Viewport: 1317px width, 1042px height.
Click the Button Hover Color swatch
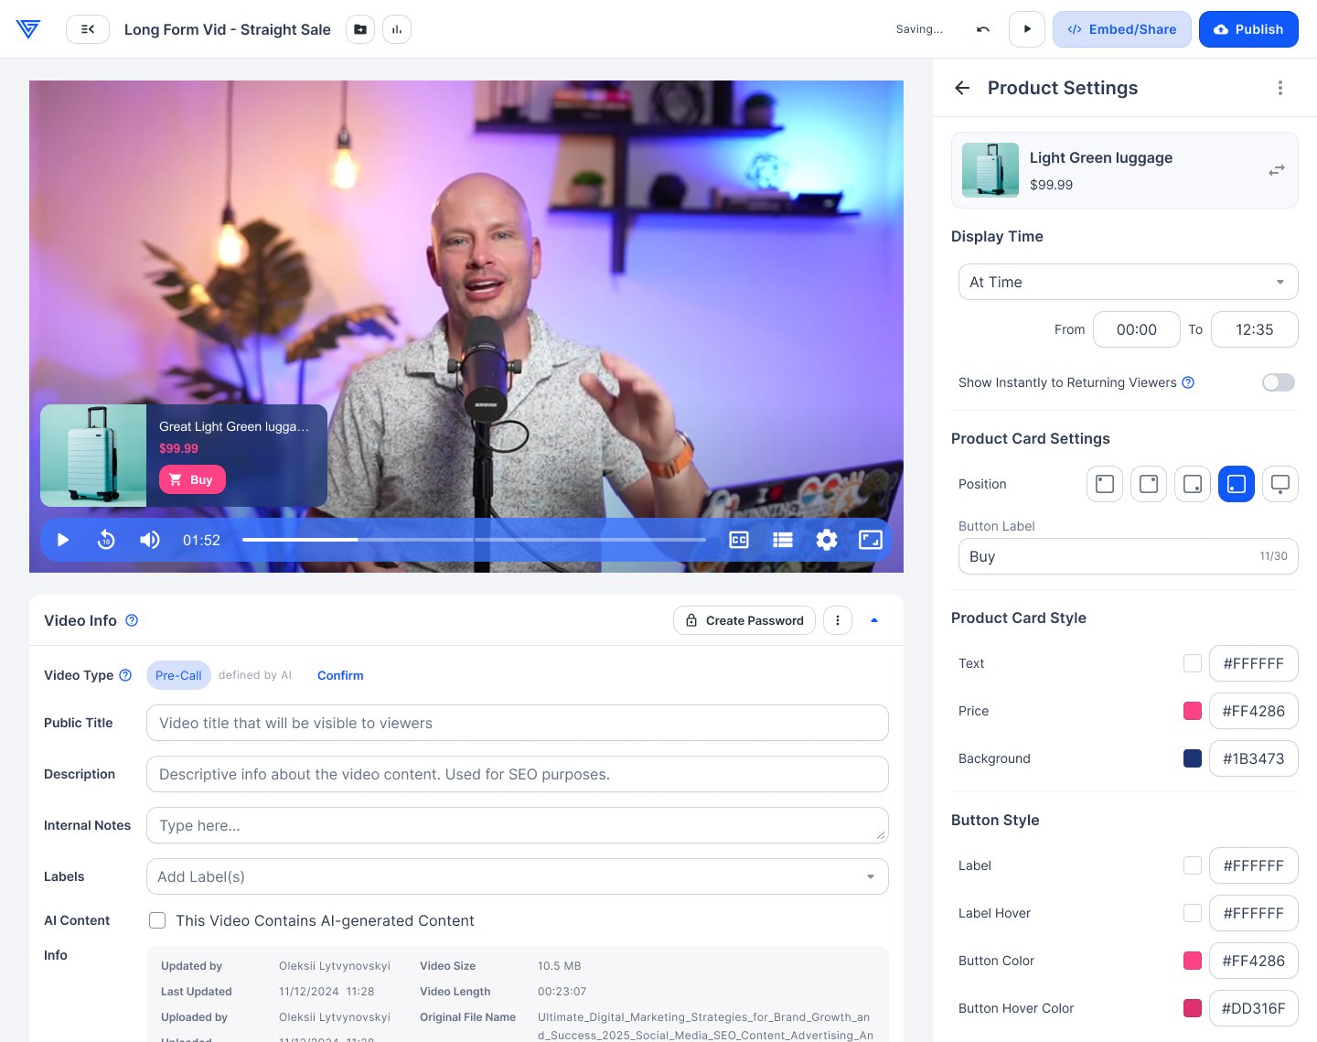click(1193, 1008)
